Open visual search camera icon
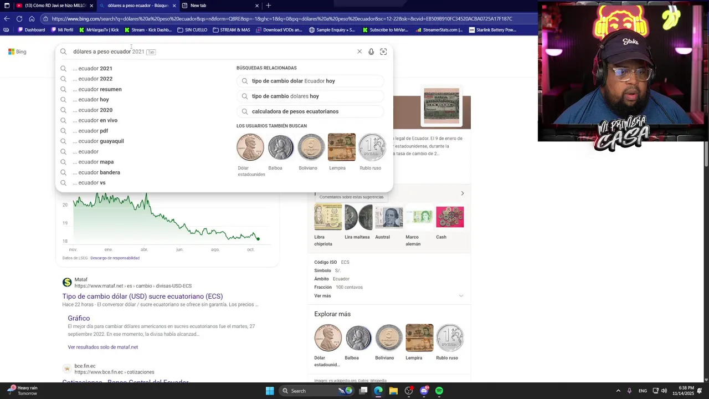This screenshot has width=709, height=399. coord(383,52)
